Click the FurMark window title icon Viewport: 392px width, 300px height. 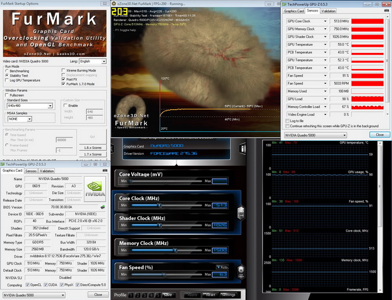tap(114, 3)
